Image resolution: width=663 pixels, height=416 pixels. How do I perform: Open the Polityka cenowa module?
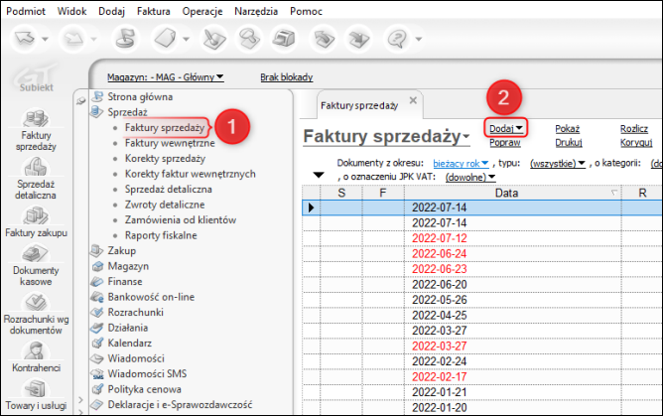pos(144,389)
